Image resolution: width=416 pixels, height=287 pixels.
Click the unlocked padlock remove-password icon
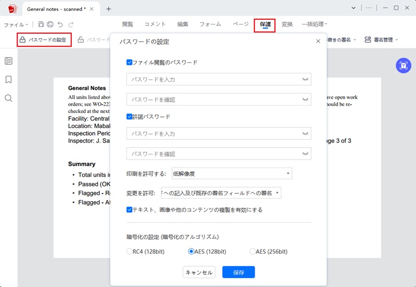point(81,40)
